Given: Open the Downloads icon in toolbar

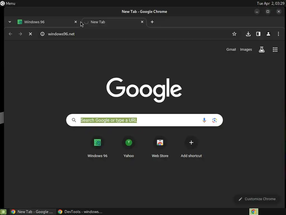Looking at the screenshot, I should click(248, 34).
